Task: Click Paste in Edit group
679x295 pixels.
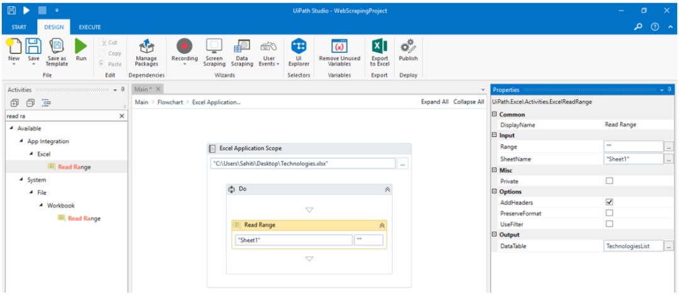Action: click(111, 64)
